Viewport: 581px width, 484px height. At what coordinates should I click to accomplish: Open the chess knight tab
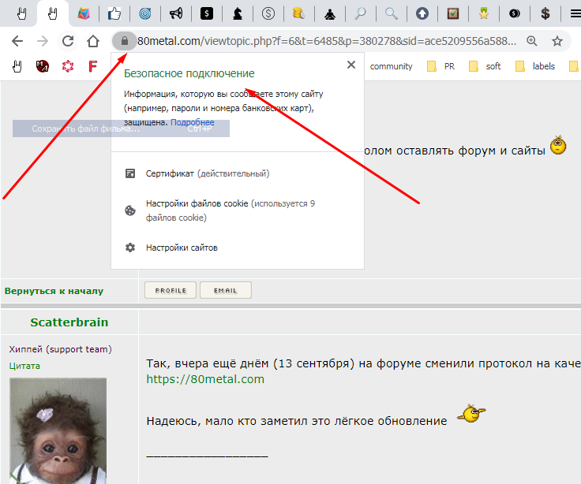[x=238, y=13]
